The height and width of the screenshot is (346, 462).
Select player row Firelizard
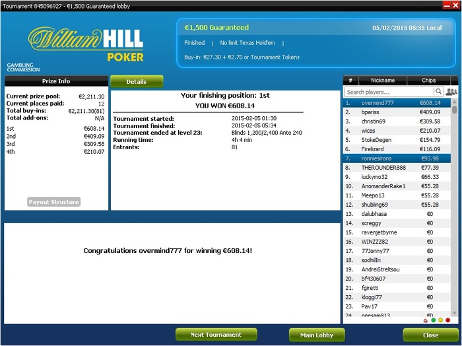pos(397,149)
